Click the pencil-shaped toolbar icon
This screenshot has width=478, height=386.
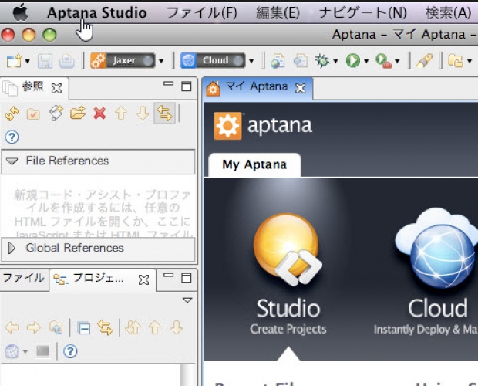425,61
